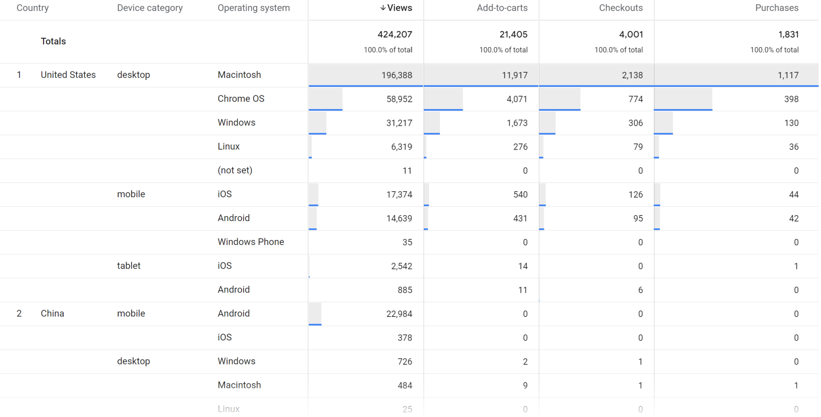Click the Windows Phone operating system cell

[251, 242]
